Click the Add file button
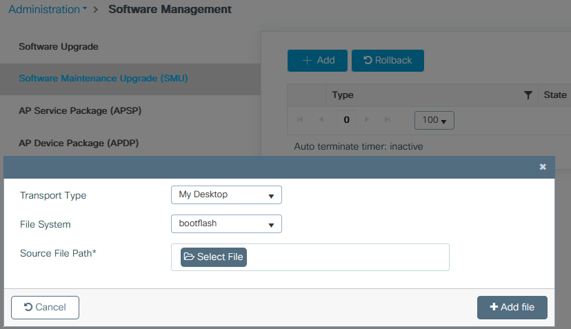The width and height of the screenshot is (571, 329). point(512,308)
